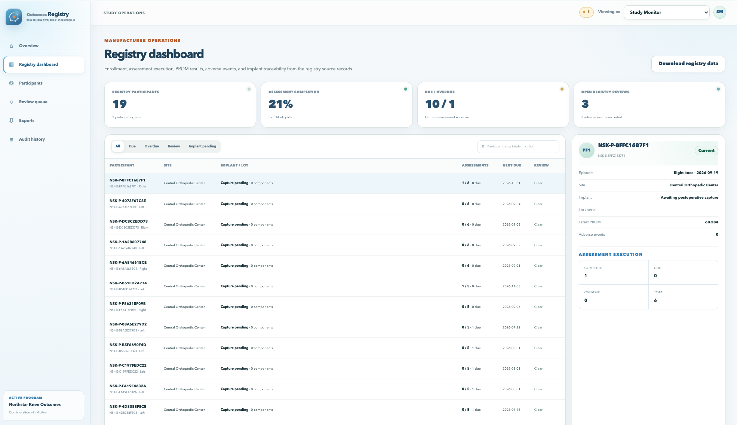Open Participants page from sidebar

[x=44, y=83]
